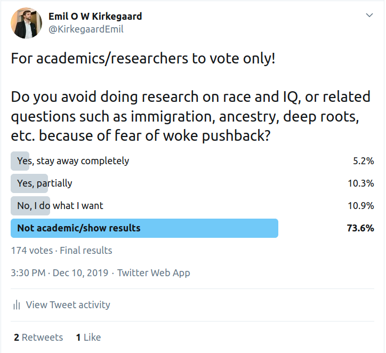Click the 10.3% poll percentage

click(360, 183)
